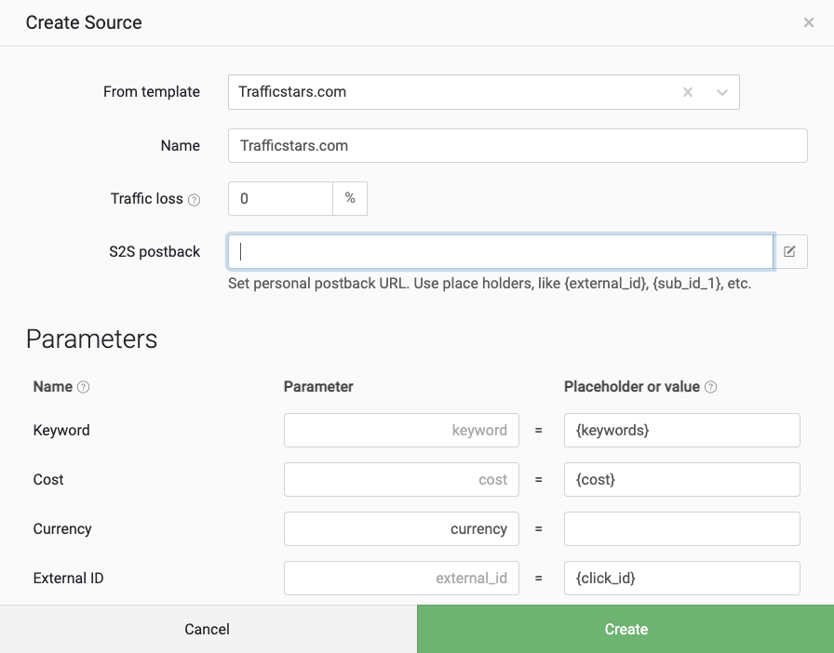The width and height of the screenshot is (834, 653).
Task: Click the 'Traffic loss' label text
Action: tap(147, 198)
